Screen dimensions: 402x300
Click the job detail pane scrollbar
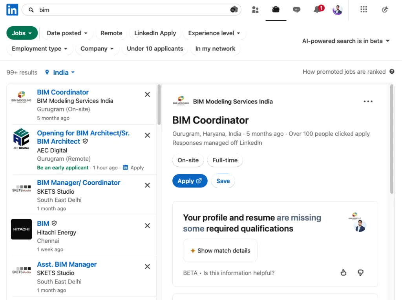[x=391, y=139]
